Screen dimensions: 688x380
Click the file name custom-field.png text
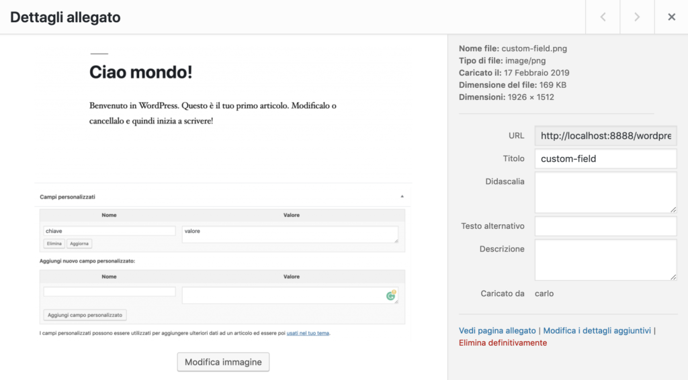534,48
